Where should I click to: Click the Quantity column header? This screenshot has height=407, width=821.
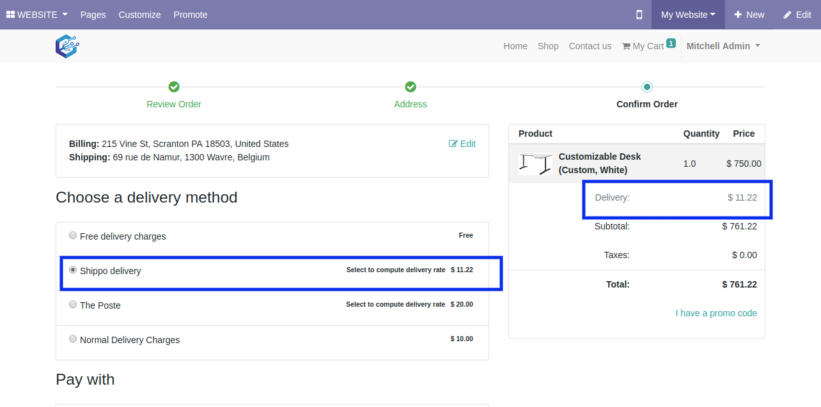[701, 134]
